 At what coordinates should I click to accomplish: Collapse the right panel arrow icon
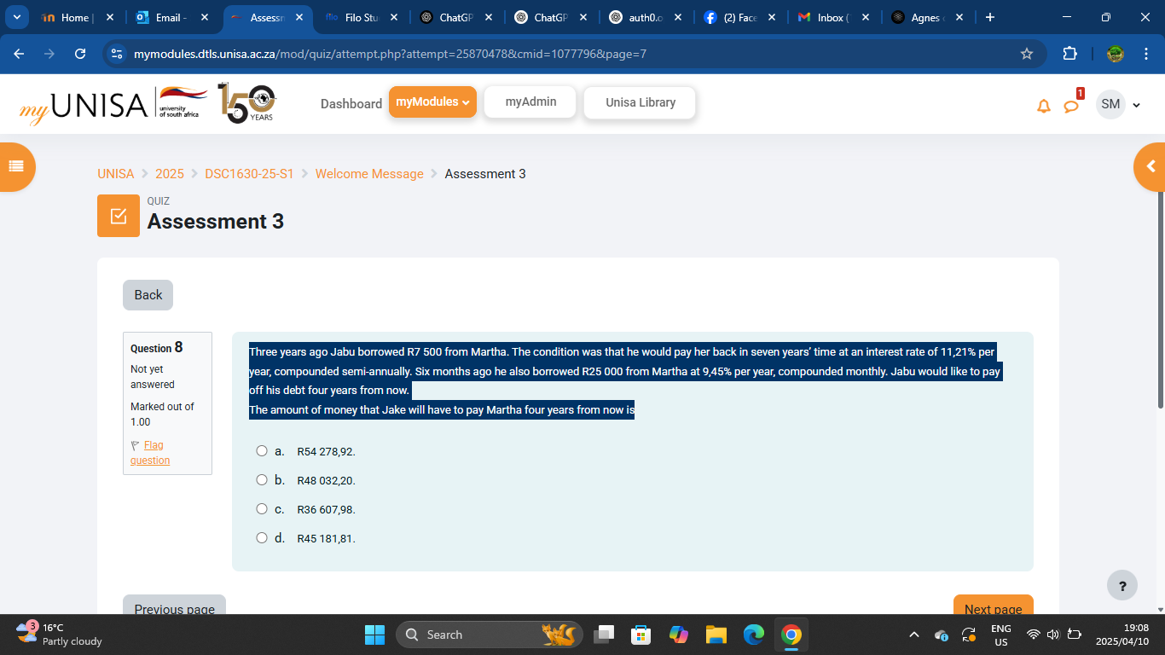[x=1150, y=167]
